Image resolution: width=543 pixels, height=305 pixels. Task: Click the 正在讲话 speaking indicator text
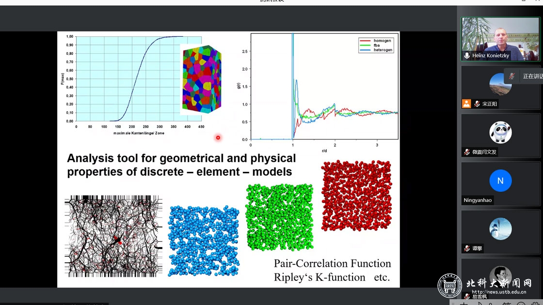click(x=532, y=76)
